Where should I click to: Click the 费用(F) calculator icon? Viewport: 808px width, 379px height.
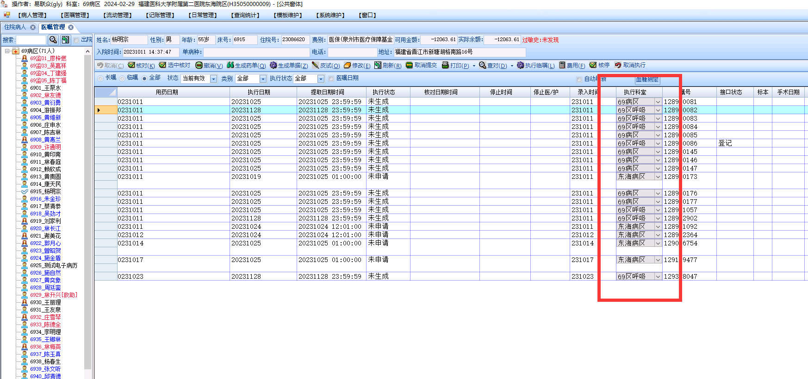pos(562,65)
